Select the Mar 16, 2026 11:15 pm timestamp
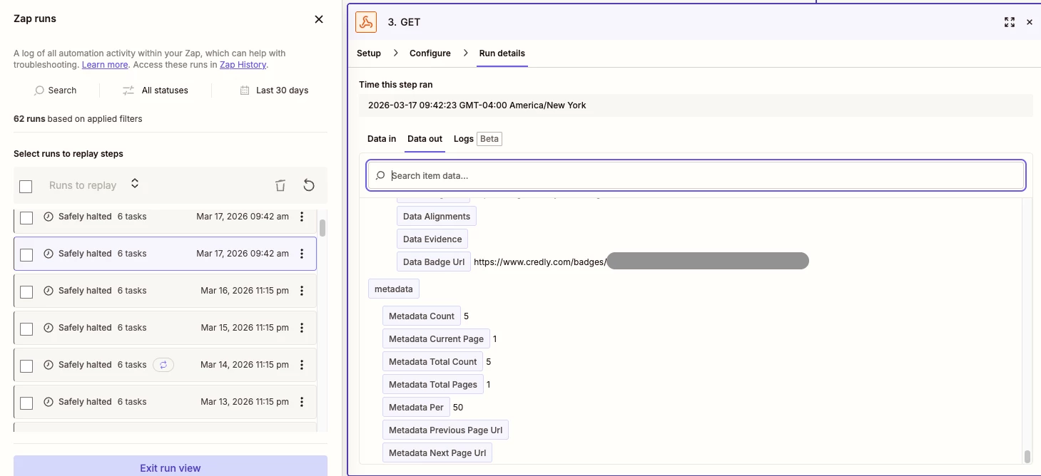 pos(245,291)
